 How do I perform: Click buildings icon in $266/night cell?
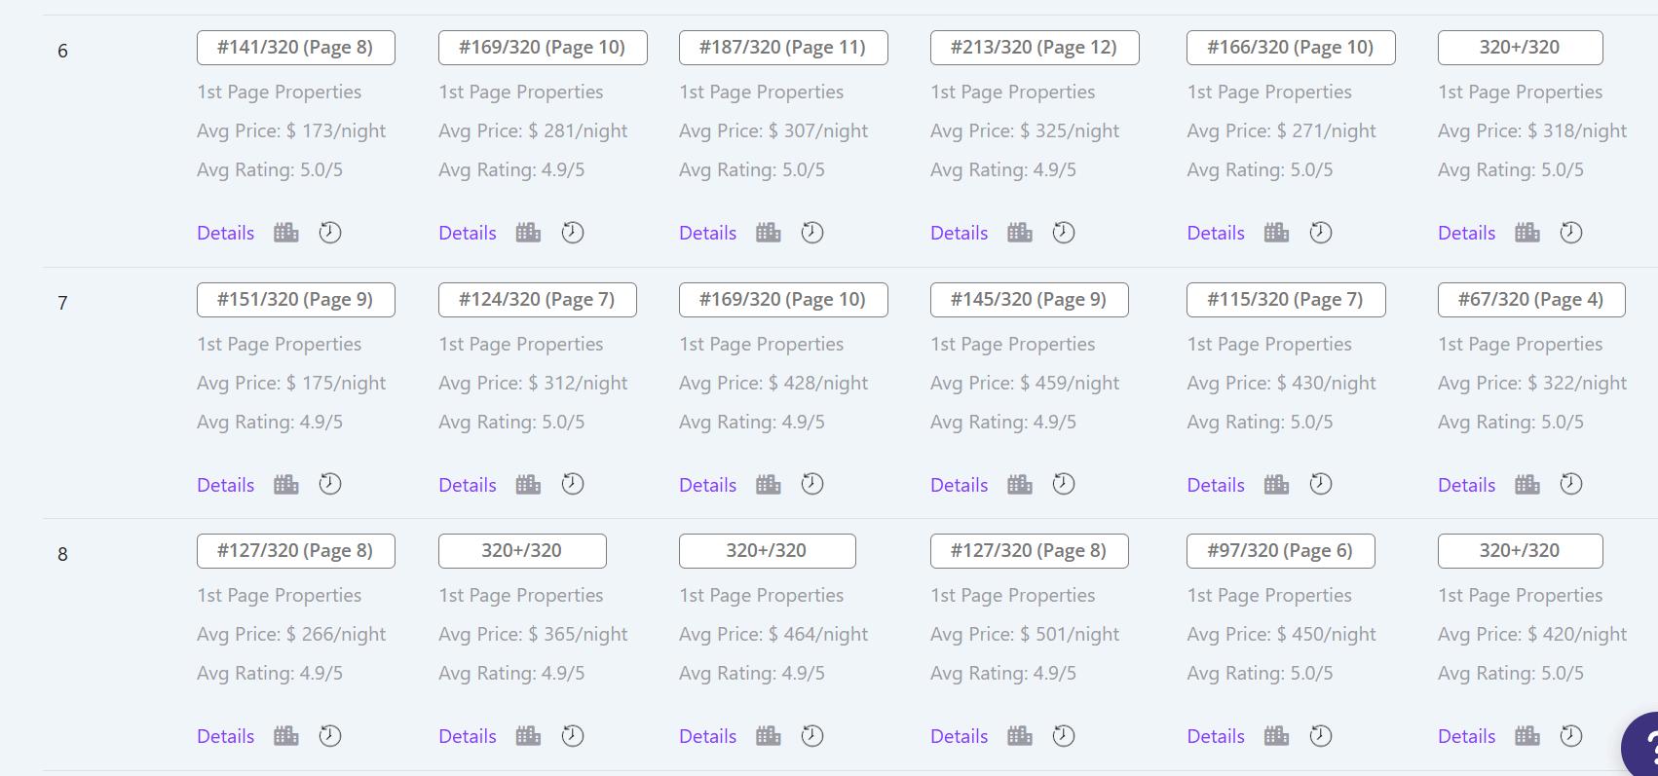click(286, 736)
